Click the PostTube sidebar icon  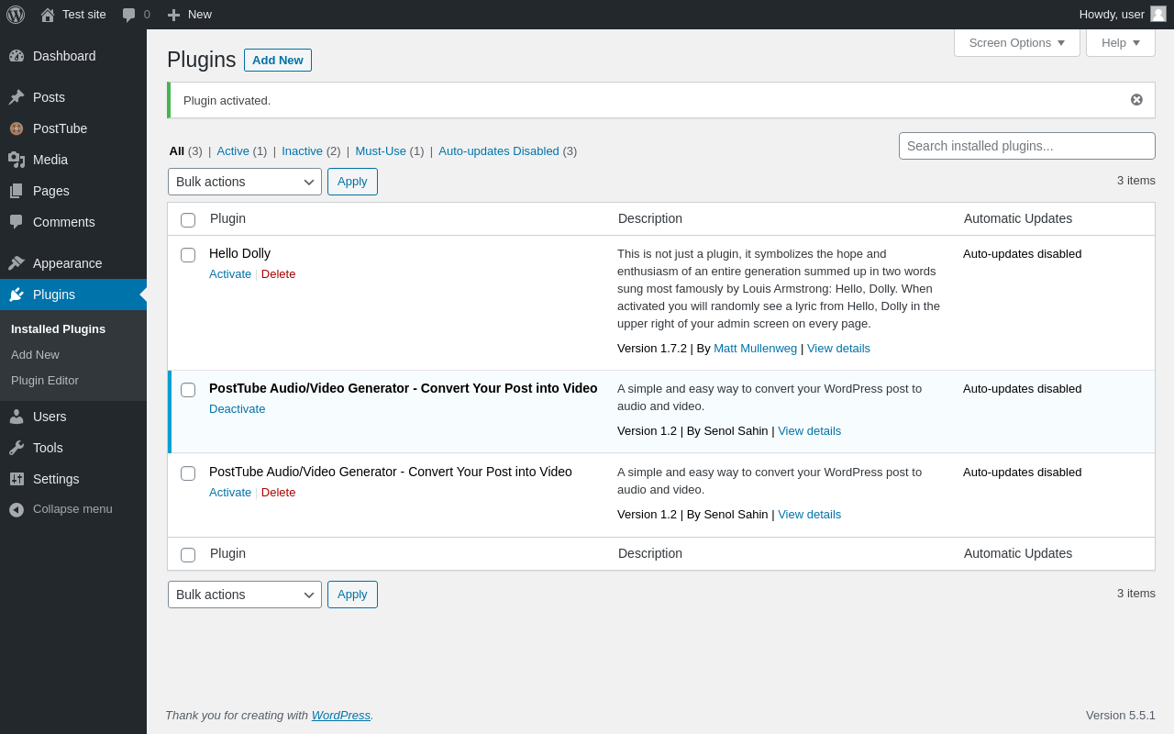(x=17, y=128)
